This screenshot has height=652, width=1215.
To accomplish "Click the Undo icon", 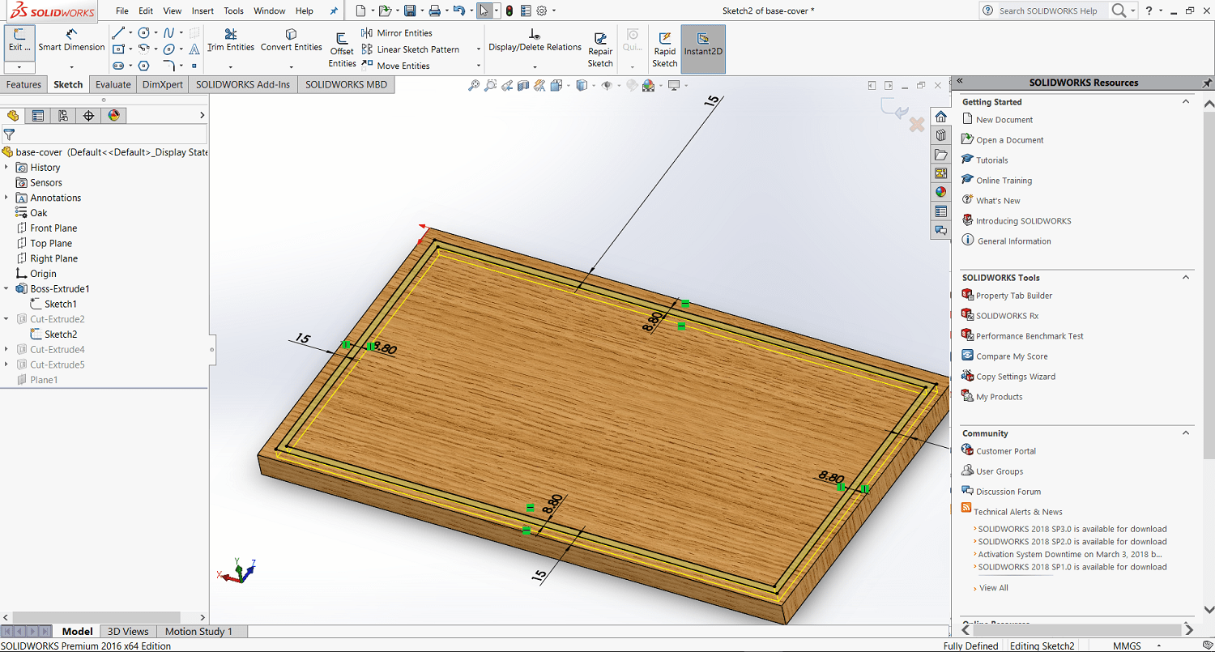I will [x=459, y=11].
